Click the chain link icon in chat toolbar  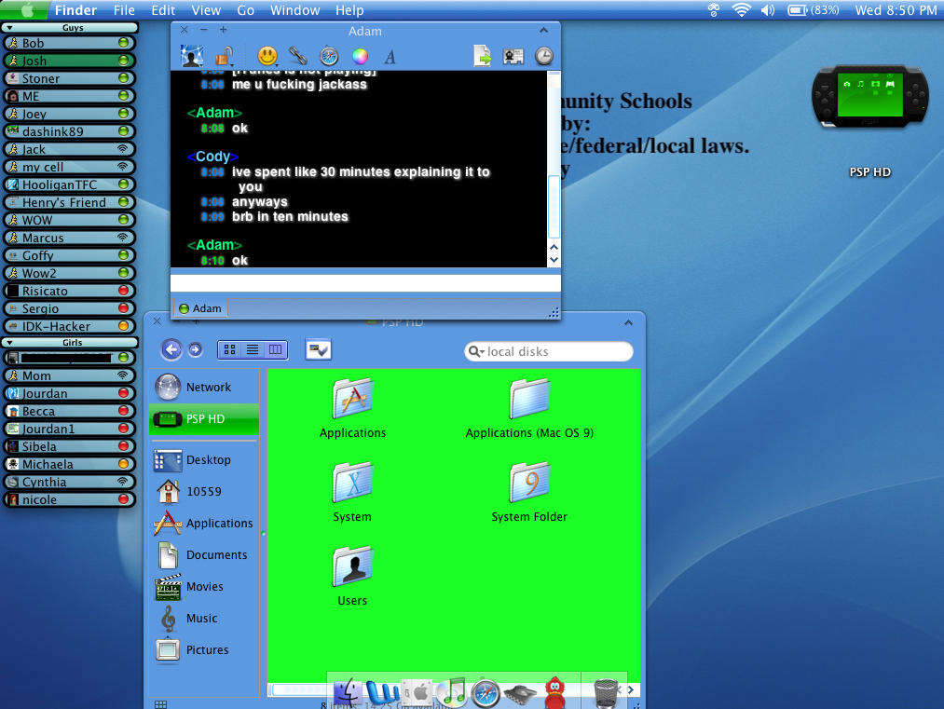pos(298,56)
